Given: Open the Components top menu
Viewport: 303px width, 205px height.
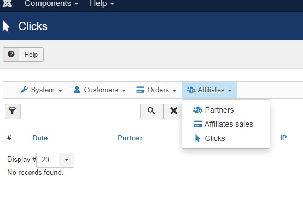Looking at the screenshot, I should point(51,3).
